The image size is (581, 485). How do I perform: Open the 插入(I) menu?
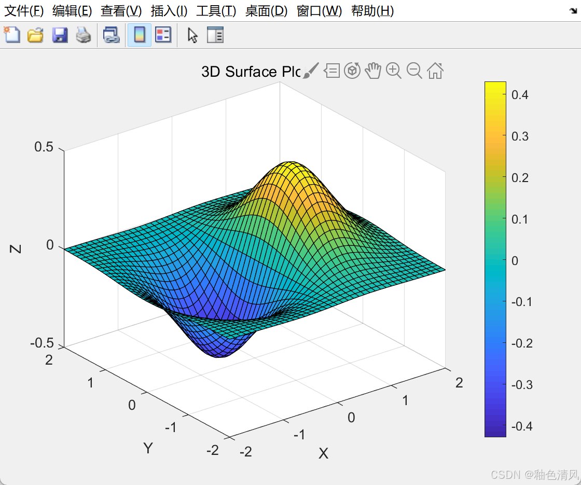click(x=169, y=11)
